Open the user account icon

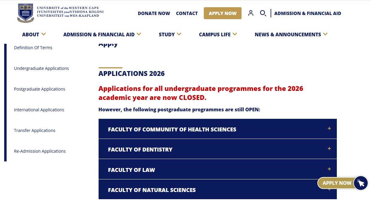251,13
